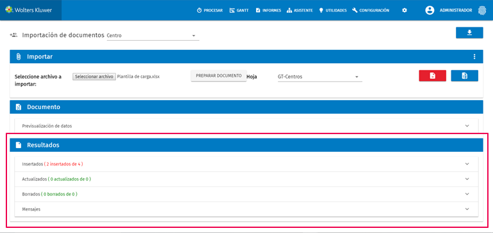This screenshot has height=233, width=493.
Task: Click the settings gear icon in header
Action: click(x=405, y=10)
